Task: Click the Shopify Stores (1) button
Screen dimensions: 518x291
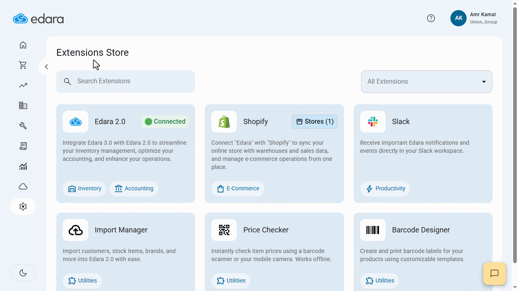Action: pos(315,122)
